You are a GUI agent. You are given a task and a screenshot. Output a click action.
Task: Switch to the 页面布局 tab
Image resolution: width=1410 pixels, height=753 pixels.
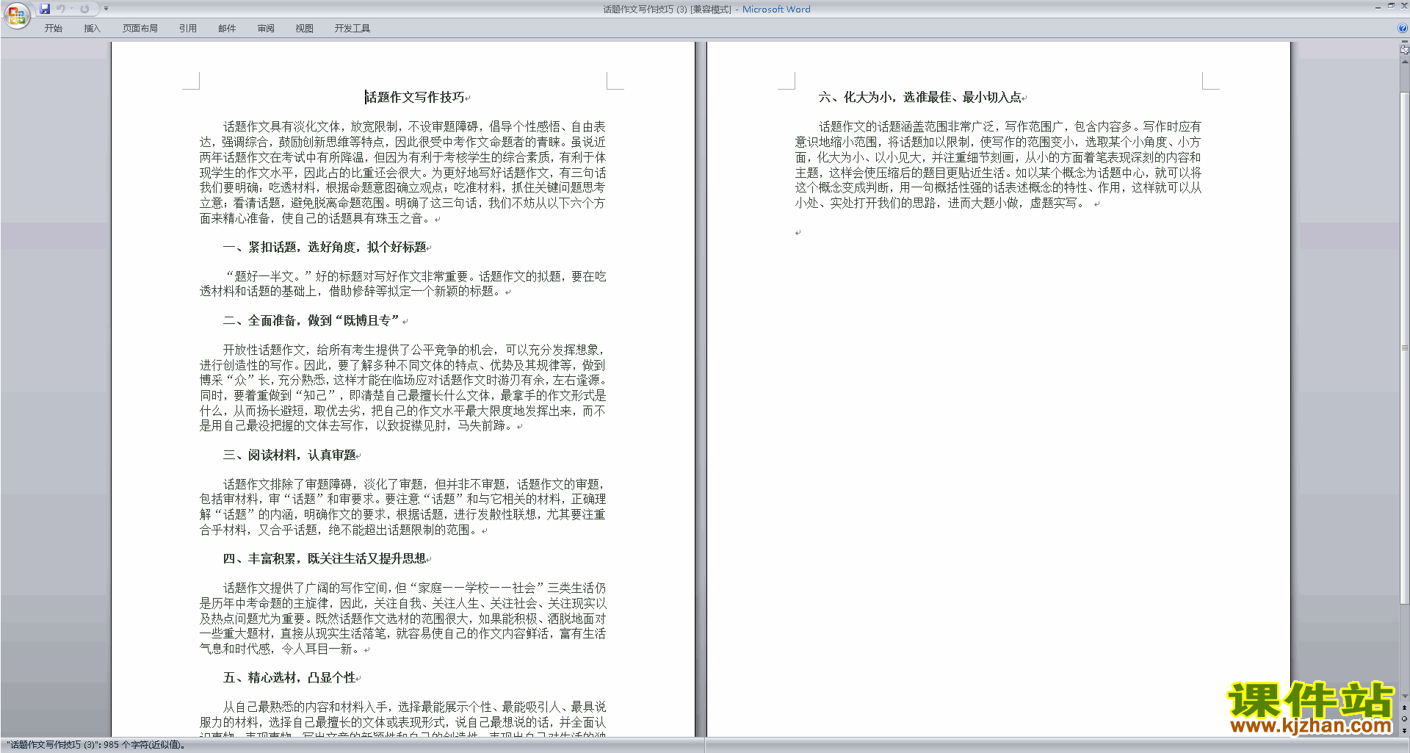pyautogui.click(x=140, y=29)
